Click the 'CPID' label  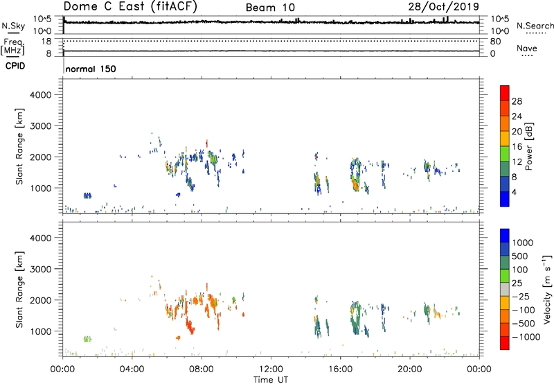(x=15, y=66)
